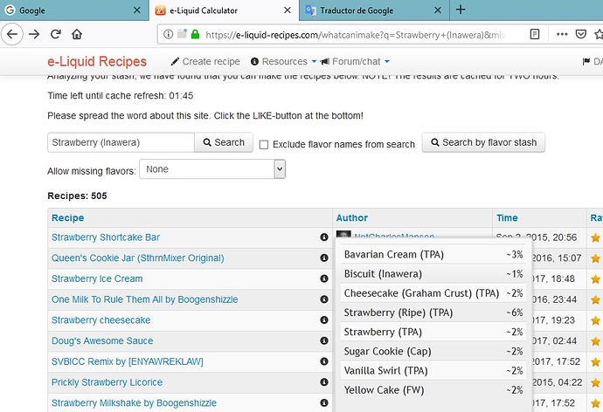Click info icon for SVBICC Remix
The image size is (603, 412).
pyautogui.click(x=324, y=361)
